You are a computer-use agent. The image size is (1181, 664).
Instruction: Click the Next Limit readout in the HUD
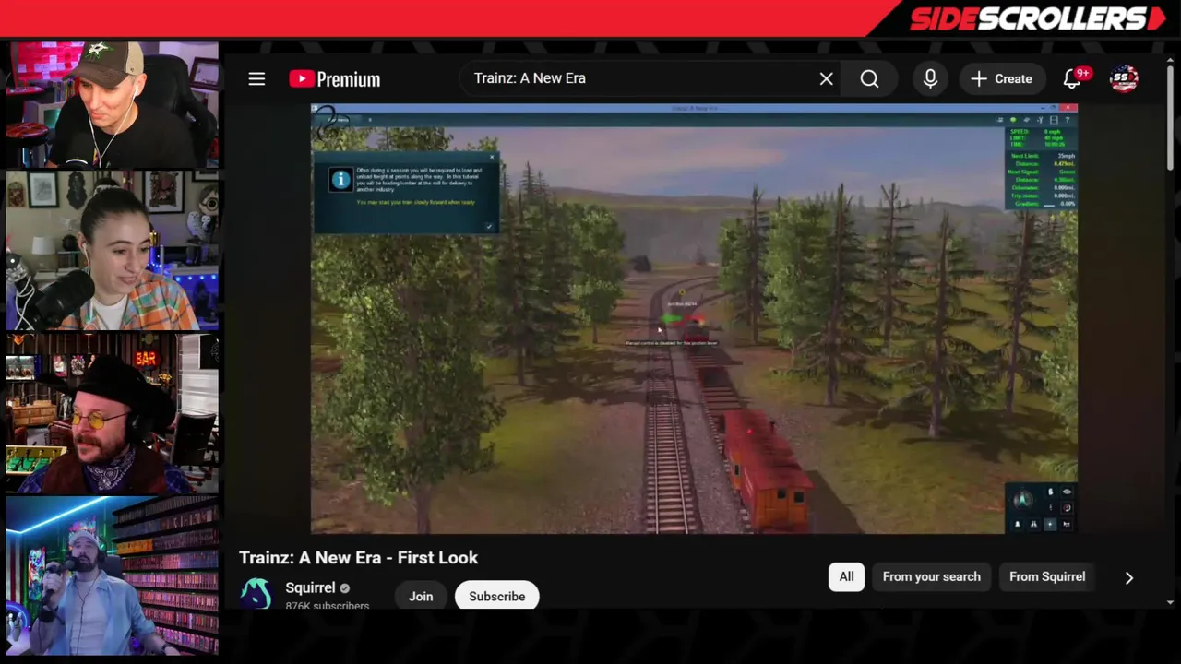pos(1043,156)
